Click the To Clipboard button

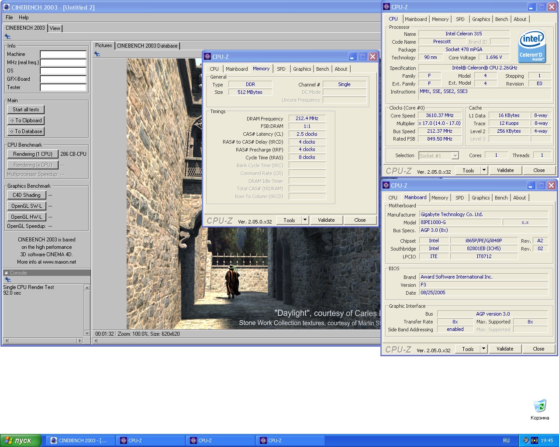coord(26,120)
